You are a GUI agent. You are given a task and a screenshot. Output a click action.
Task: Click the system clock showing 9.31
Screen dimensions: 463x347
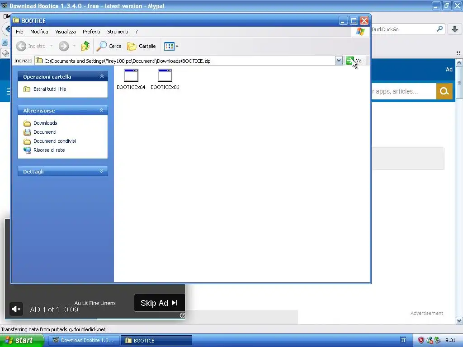[x=451, y=340]
